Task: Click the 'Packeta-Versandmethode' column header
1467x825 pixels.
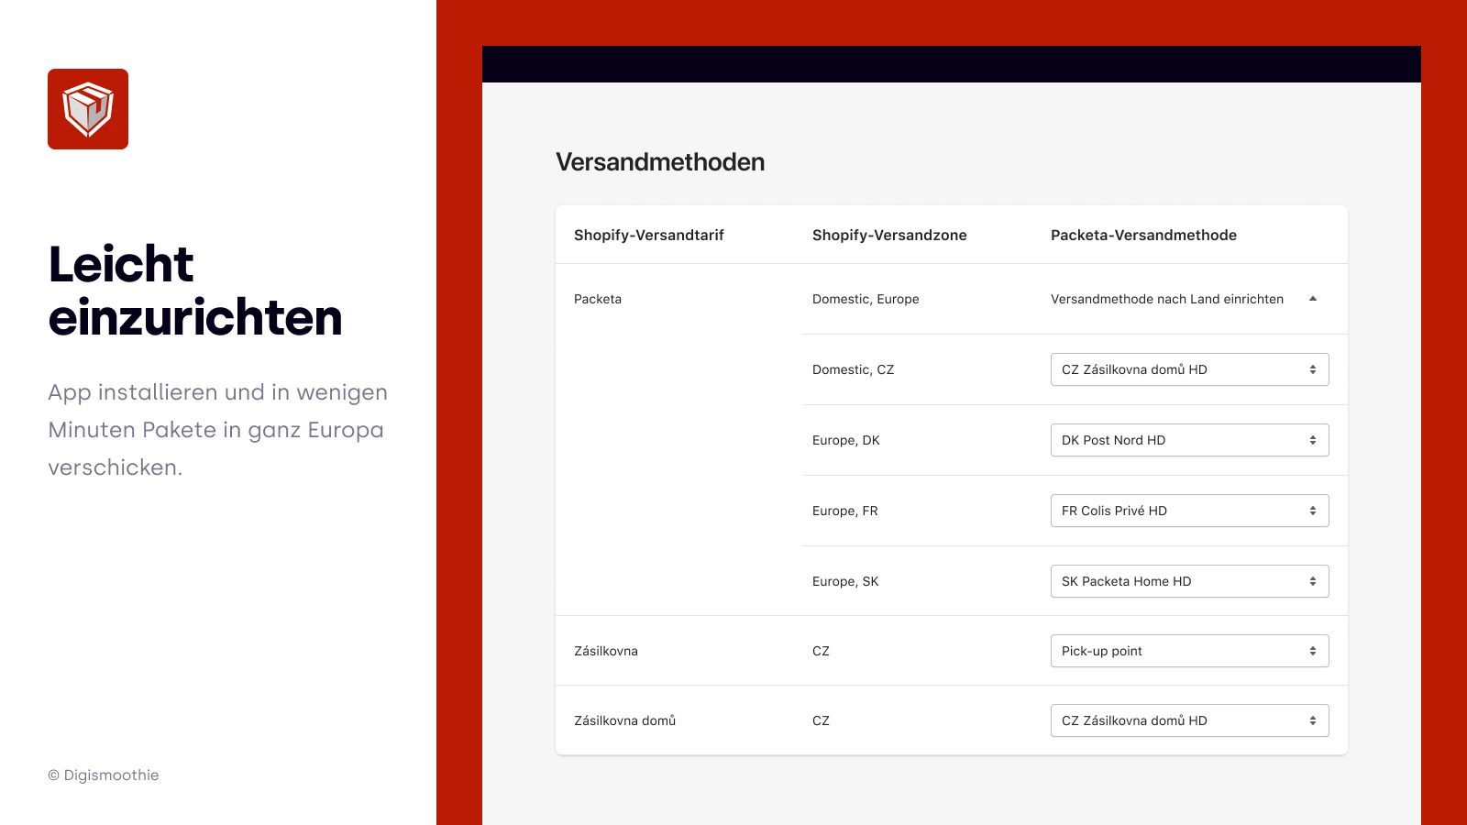Action: [1143, 236]
